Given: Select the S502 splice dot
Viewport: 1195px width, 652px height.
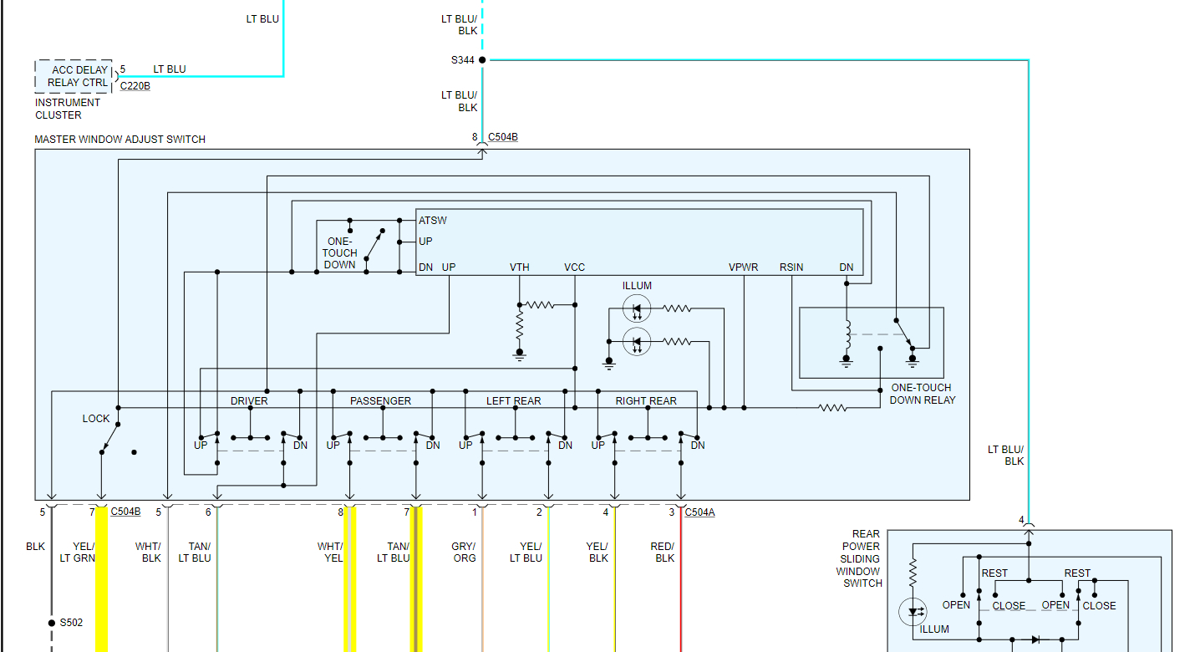Looking at the screenshot, I should [x=52, y=623].
